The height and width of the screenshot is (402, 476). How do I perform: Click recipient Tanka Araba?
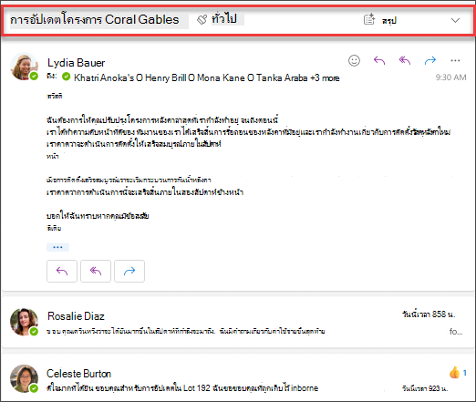click(282, 77)
